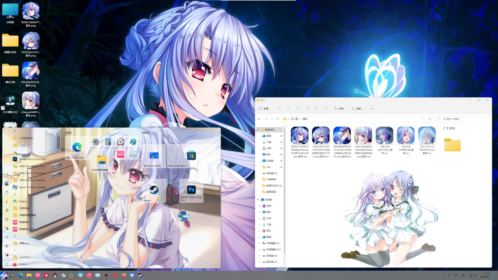This screenshot has width=498, height=280.
Task: Select 开始菜单 folder in sidebar
Action: click(x=271, y=179)
